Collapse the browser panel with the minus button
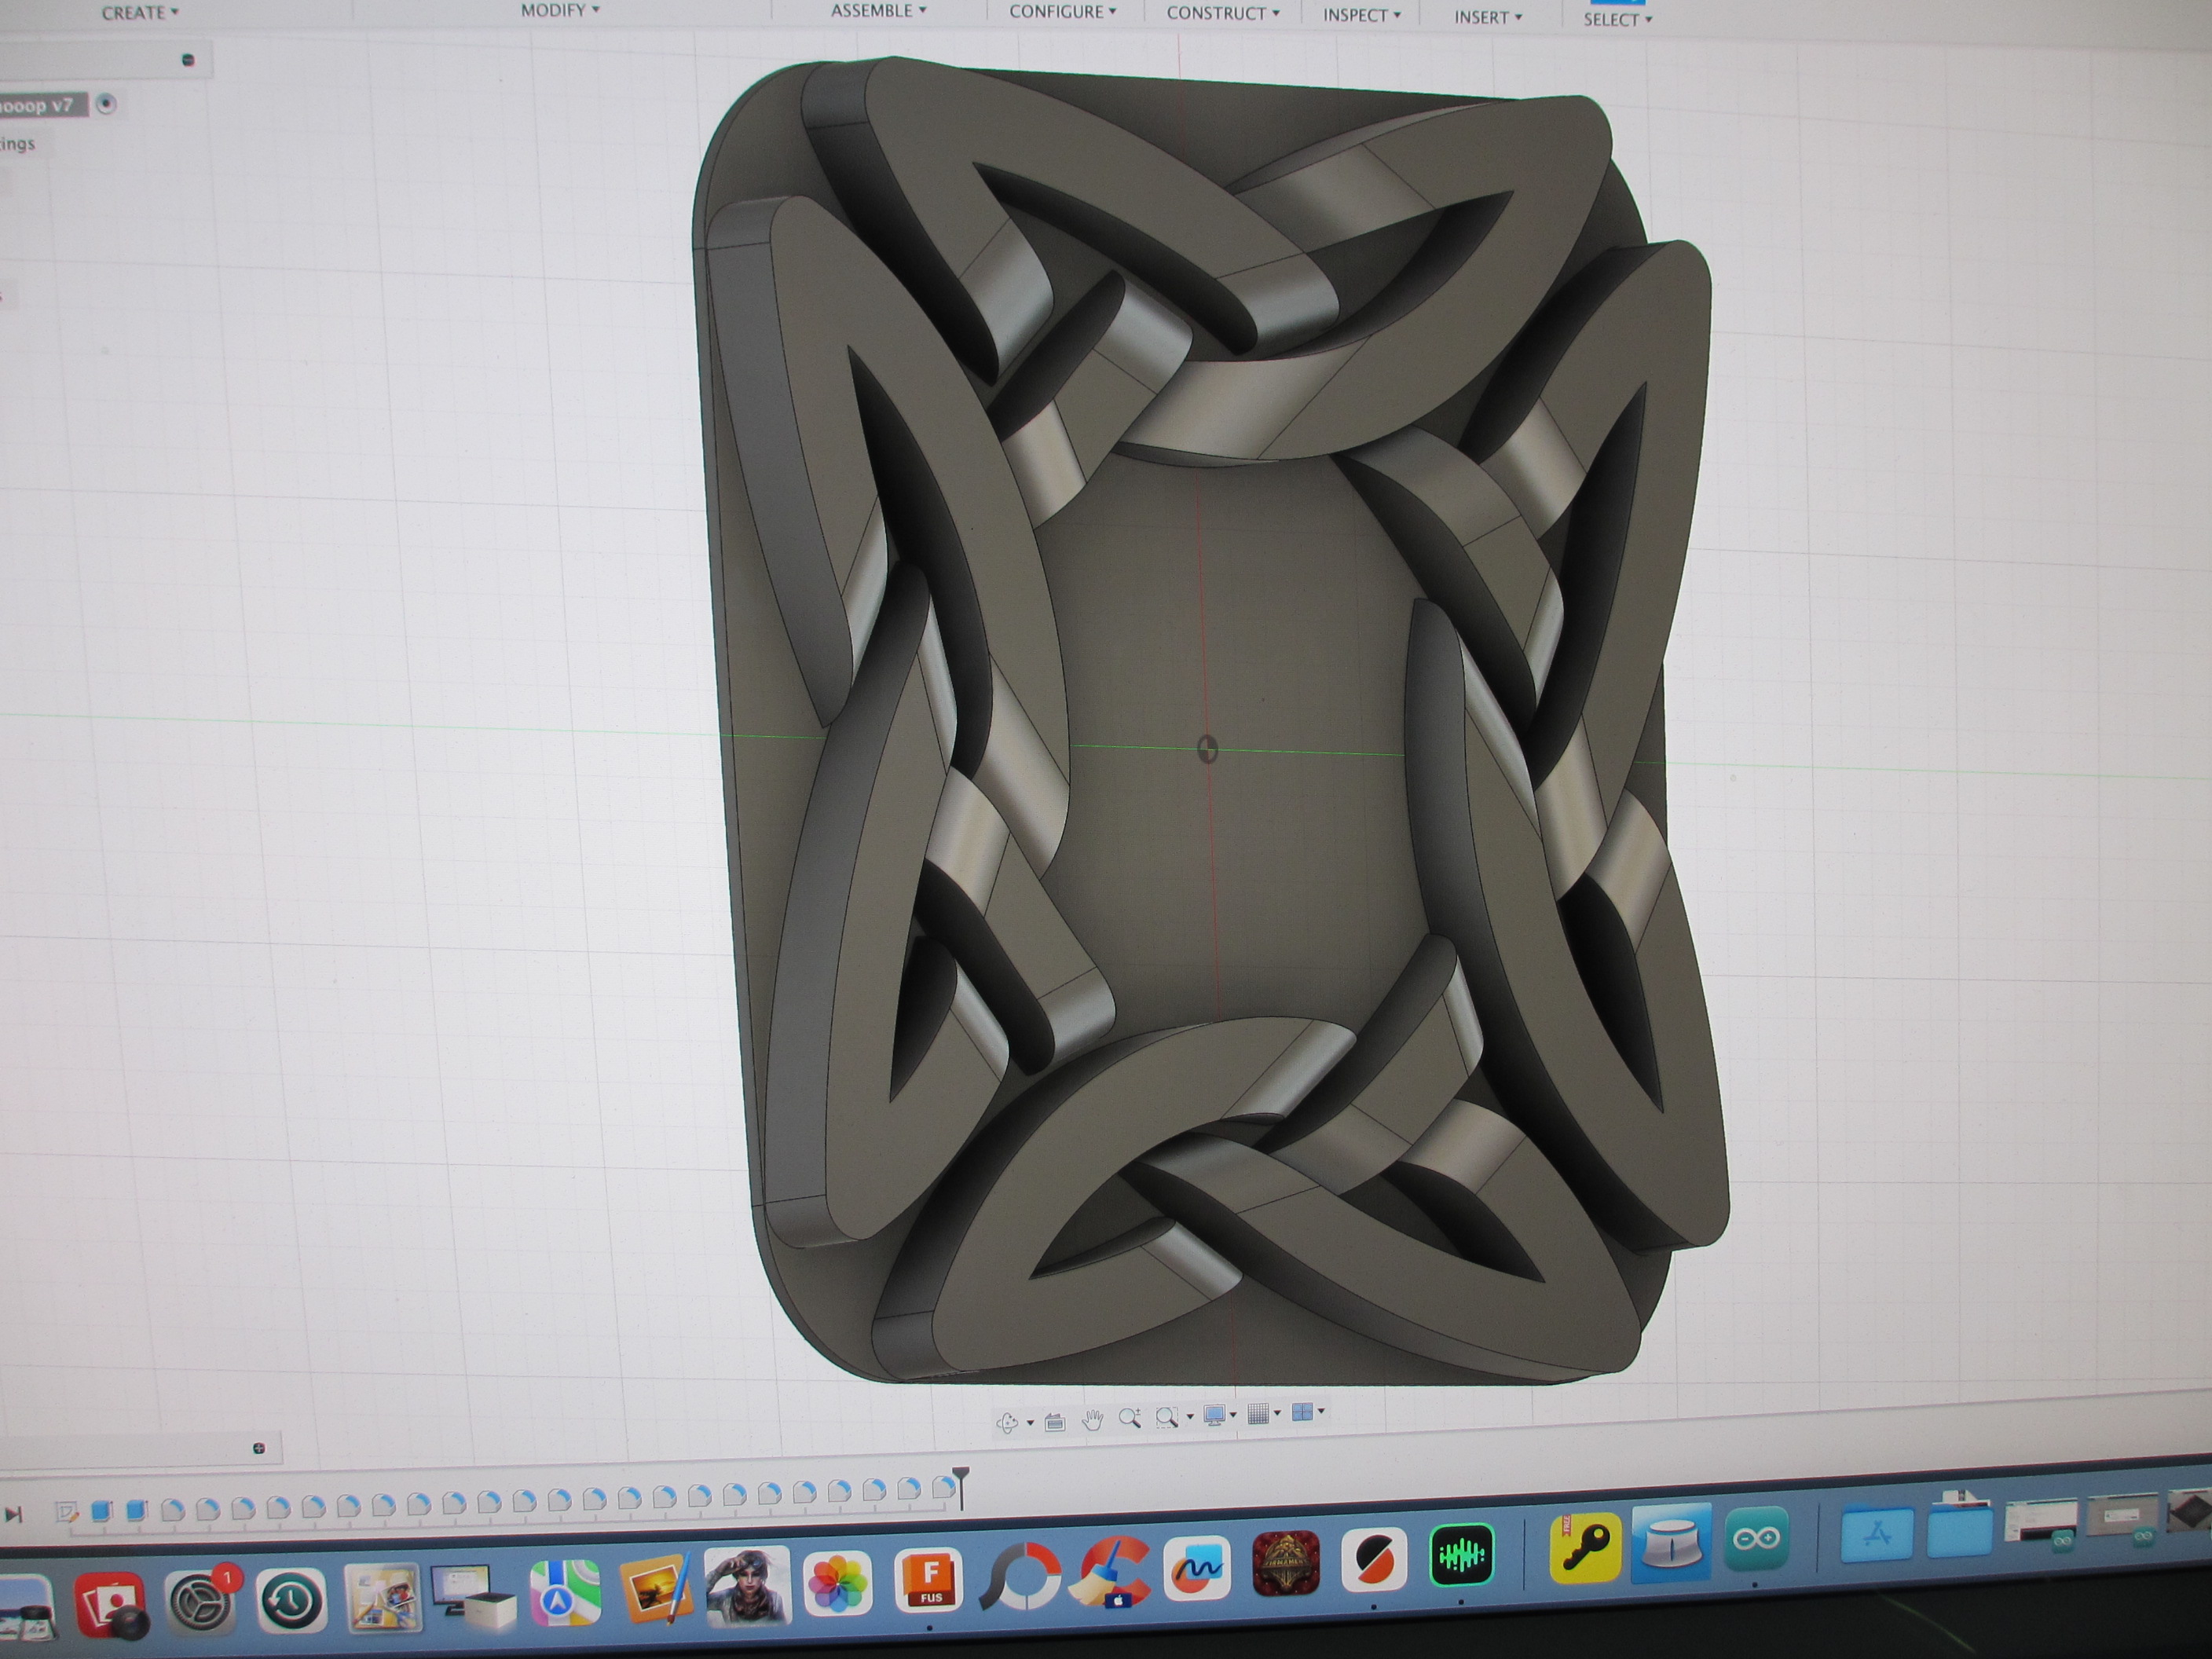Viewport: 2212px width, 1659px height. pos(188,60)
